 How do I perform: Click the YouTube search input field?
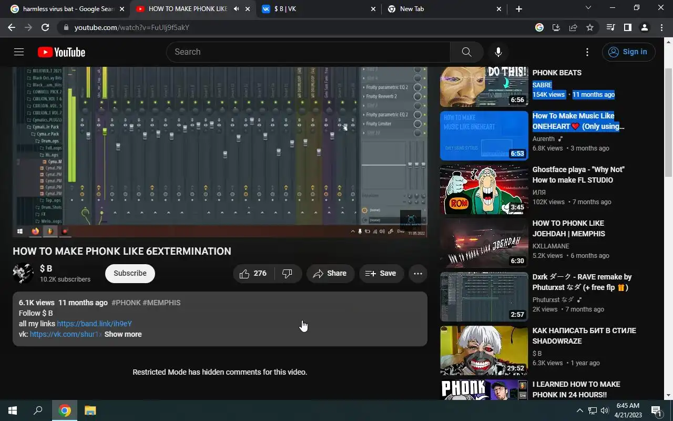[x=309, y=52]
